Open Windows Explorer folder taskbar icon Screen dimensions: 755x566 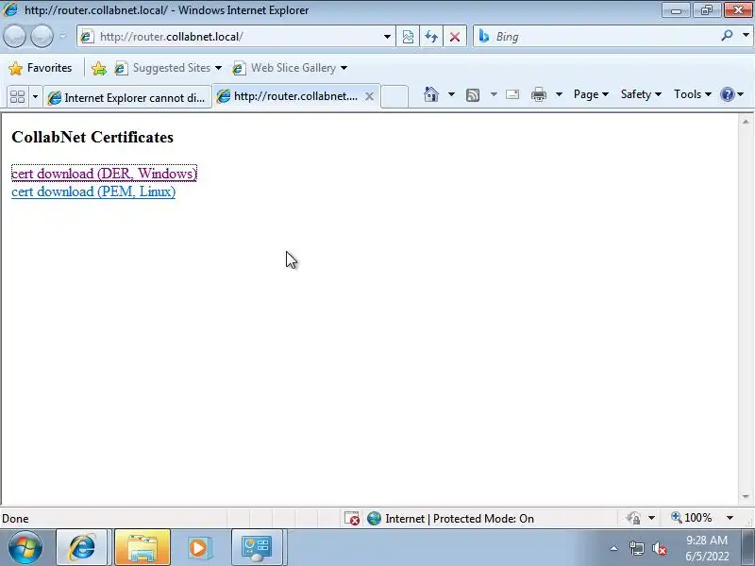pos(143,547)
